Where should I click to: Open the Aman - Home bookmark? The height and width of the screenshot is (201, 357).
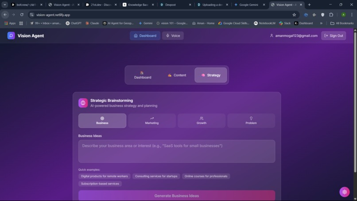click(203, 23)
